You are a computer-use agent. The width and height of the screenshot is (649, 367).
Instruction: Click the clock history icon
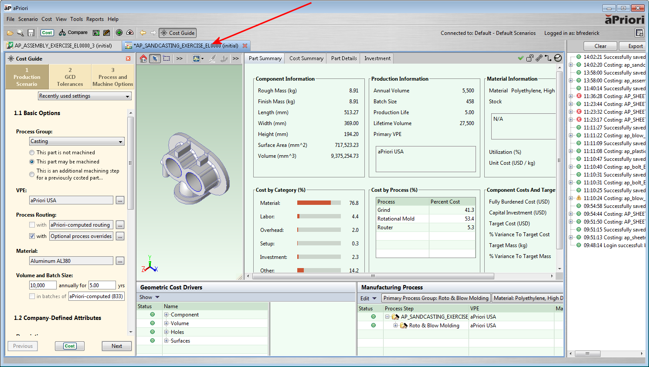click(x=558, y=58)
